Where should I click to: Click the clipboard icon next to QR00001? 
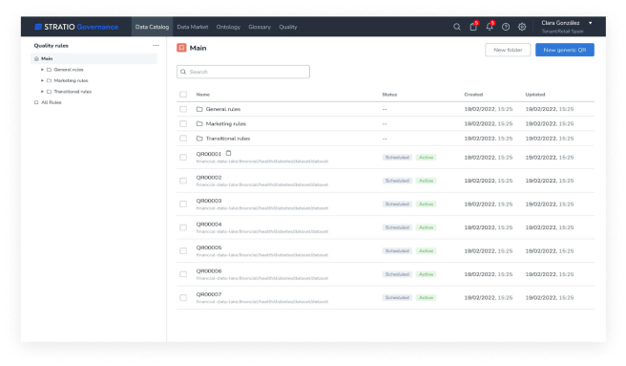click(x=228, y=153)
